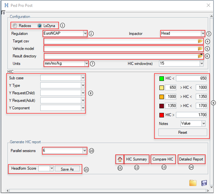The image size is (217, 195).
Task: Click the Target csv input field
Action: point(120,41)
